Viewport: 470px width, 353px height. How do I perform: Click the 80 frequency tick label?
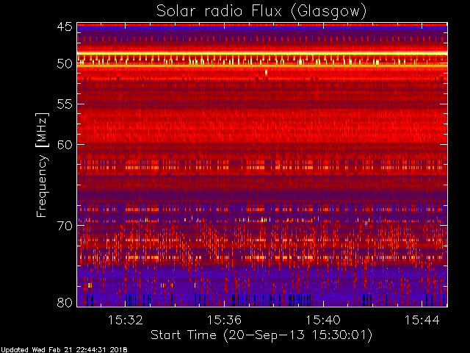(x=65, y=302)
